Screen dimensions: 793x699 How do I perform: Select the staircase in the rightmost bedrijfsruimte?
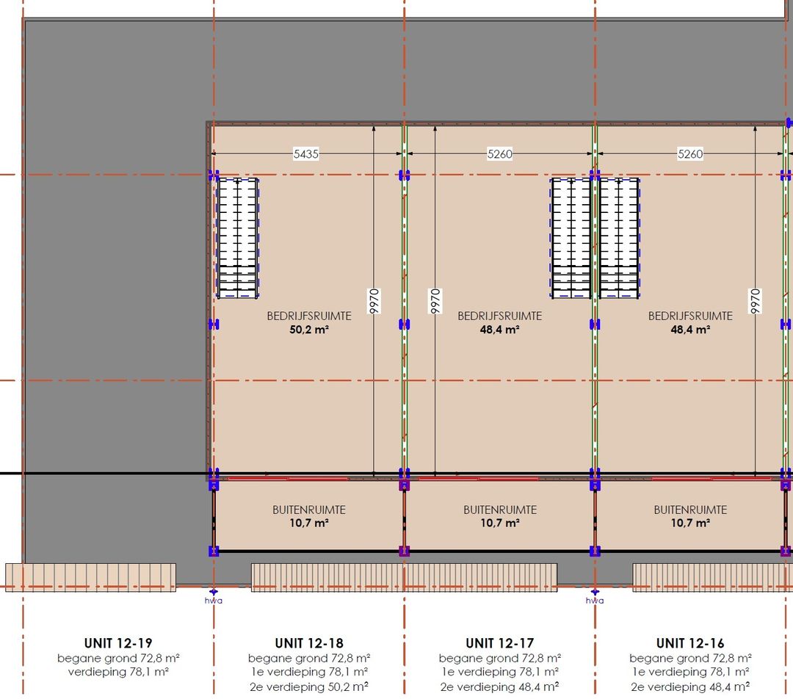coord(619,239)
